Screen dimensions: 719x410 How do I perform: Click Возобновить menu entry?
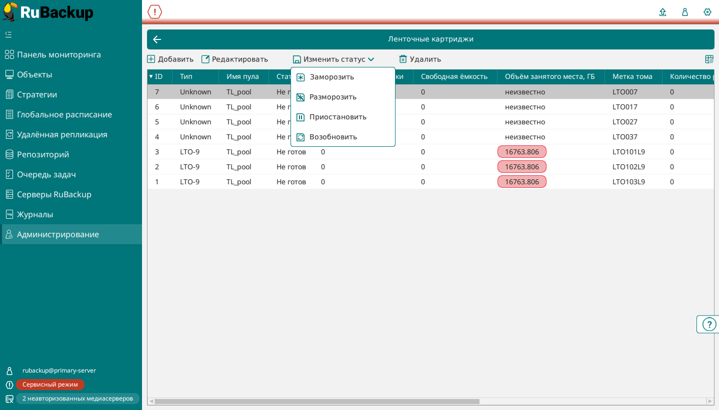(x=333, y=137)
